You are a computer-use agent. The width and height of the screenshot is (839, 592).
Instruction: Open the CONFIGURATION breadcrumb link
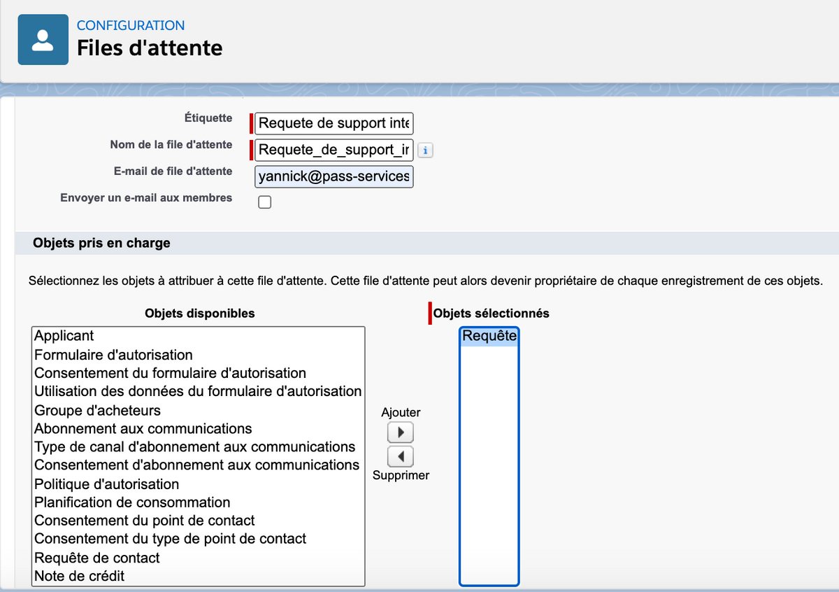pos(131,25)
